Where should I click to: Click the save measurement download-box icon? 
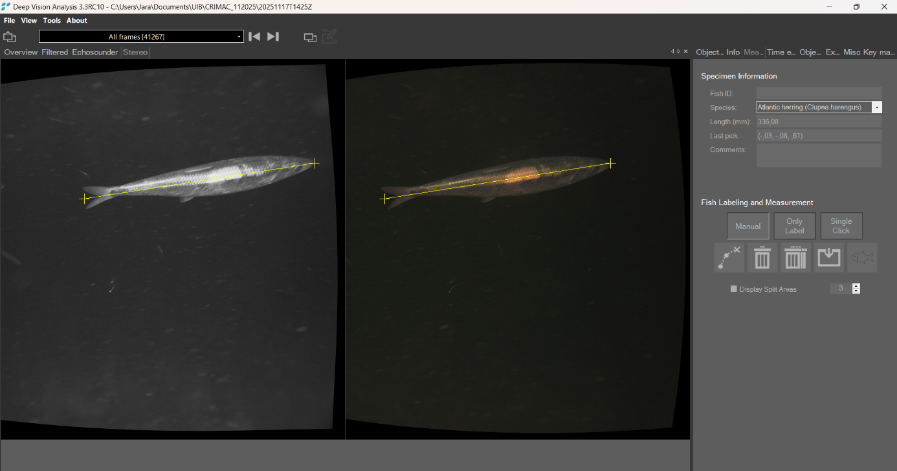[829, 257]
